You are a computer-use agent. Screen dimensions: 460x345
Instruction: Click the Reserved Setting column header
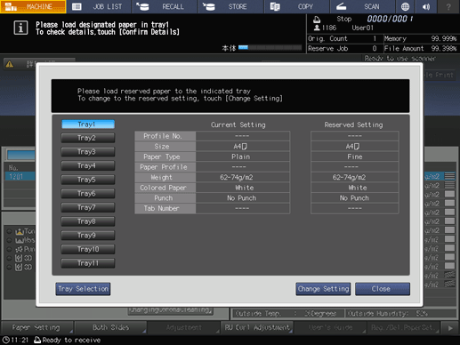(353, 125)
